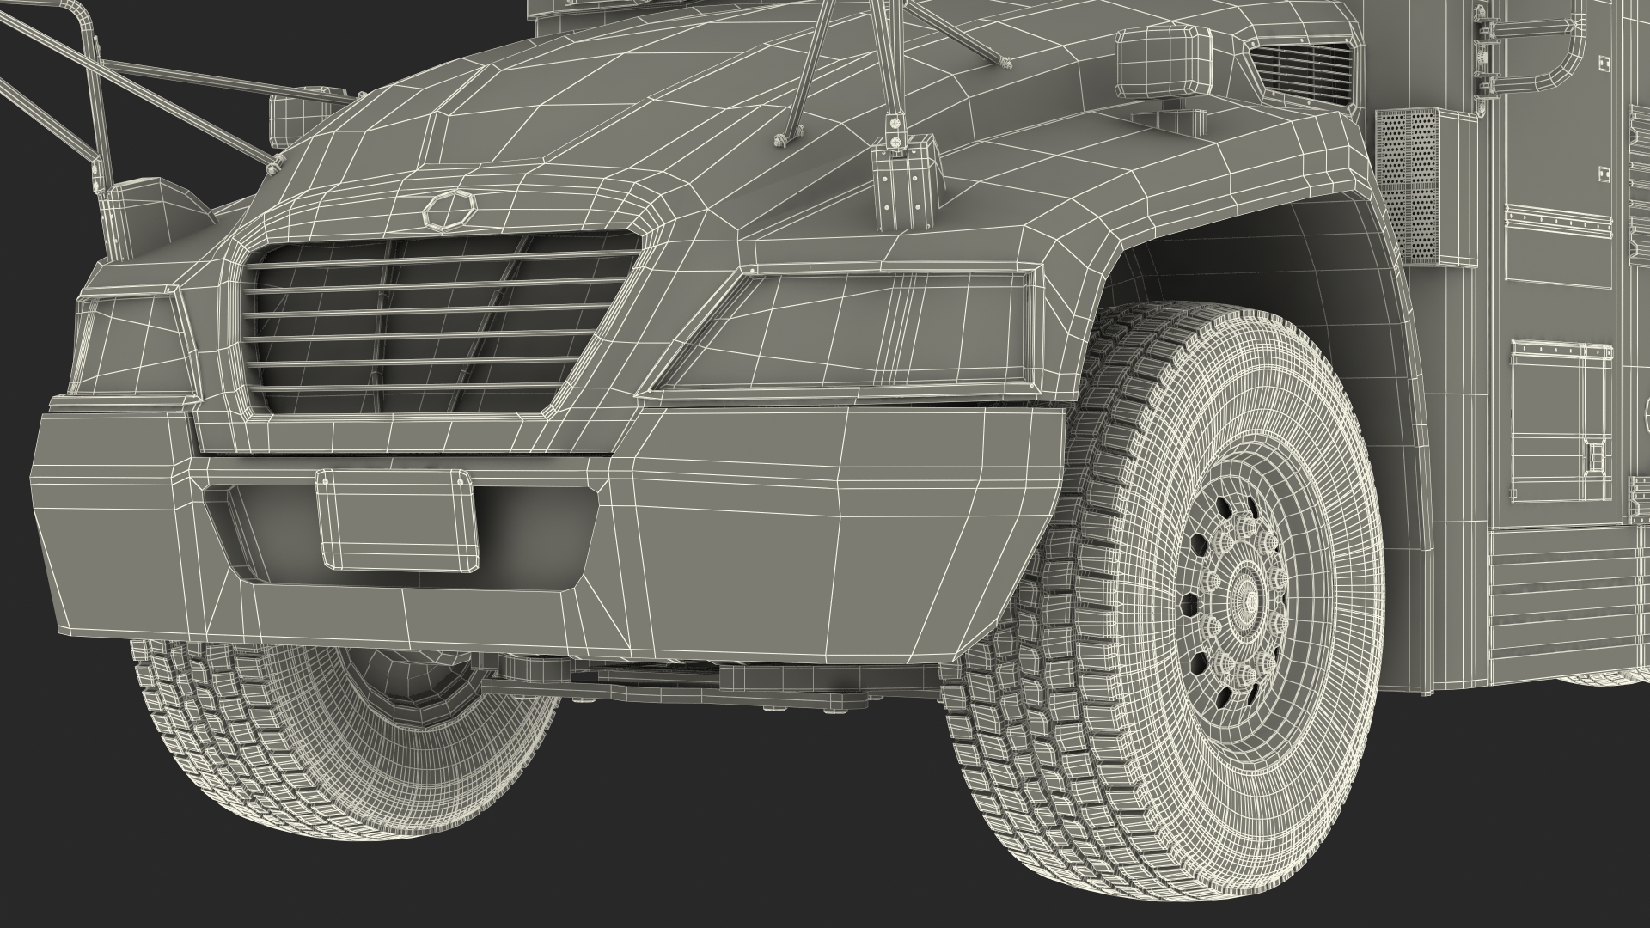Click the front license plate holder
The height and width of the screenshot is (928, 1650).
point(396,519)
